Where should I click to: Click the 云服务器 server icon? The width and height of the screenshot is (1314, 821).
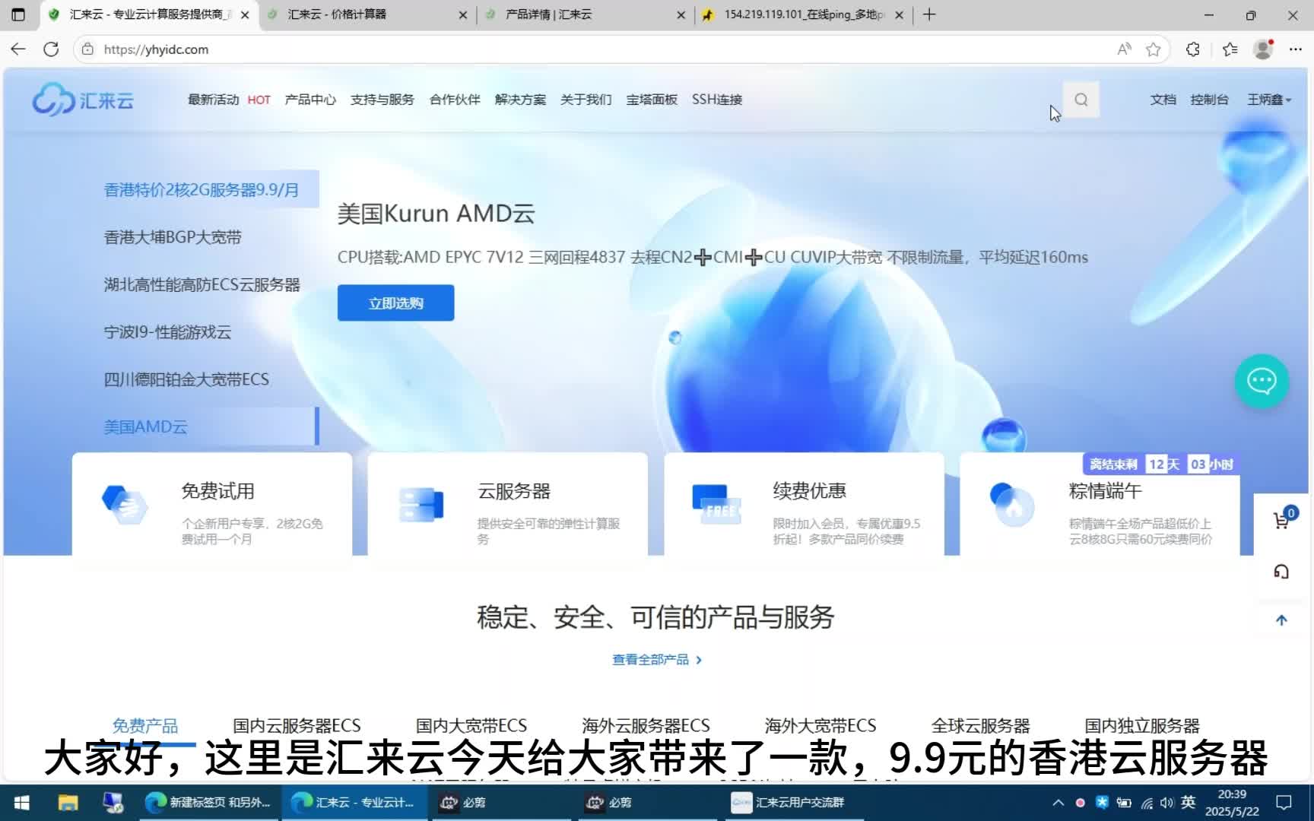tap(421, 506)
